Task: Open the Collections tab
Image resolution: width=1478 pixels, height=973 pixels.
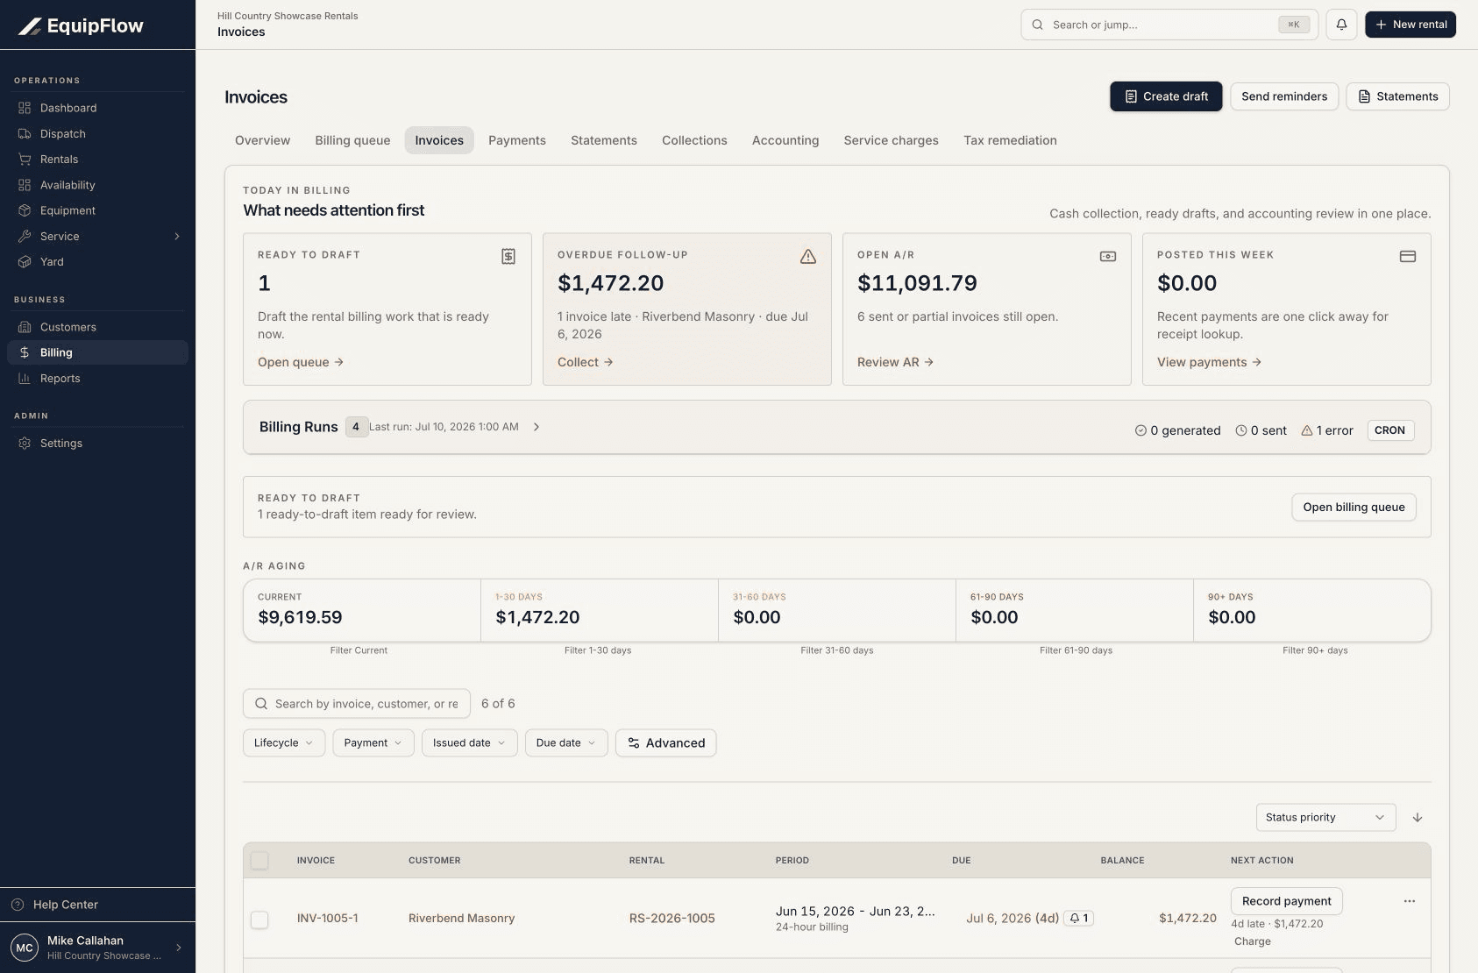Action: click(694, 140)
